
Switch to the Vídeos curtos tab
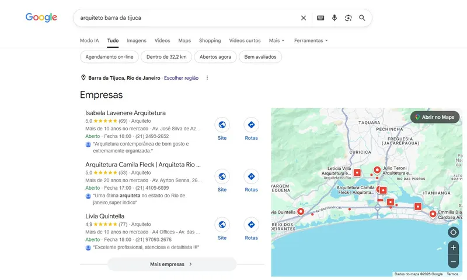coord(245,41)
